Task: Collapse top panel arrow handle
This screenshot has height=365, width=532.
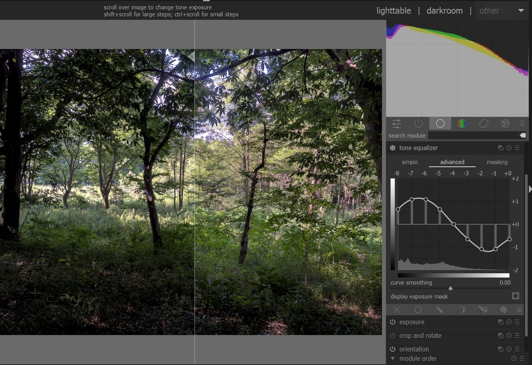Action: click(x=206, y=1)
